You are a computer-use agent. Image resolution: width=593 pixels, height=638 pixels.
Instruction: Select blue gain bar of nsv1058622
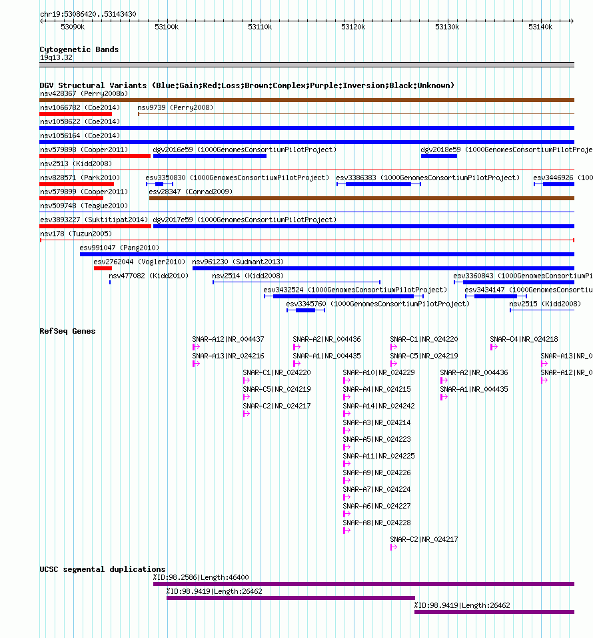(x=306, y=128)
